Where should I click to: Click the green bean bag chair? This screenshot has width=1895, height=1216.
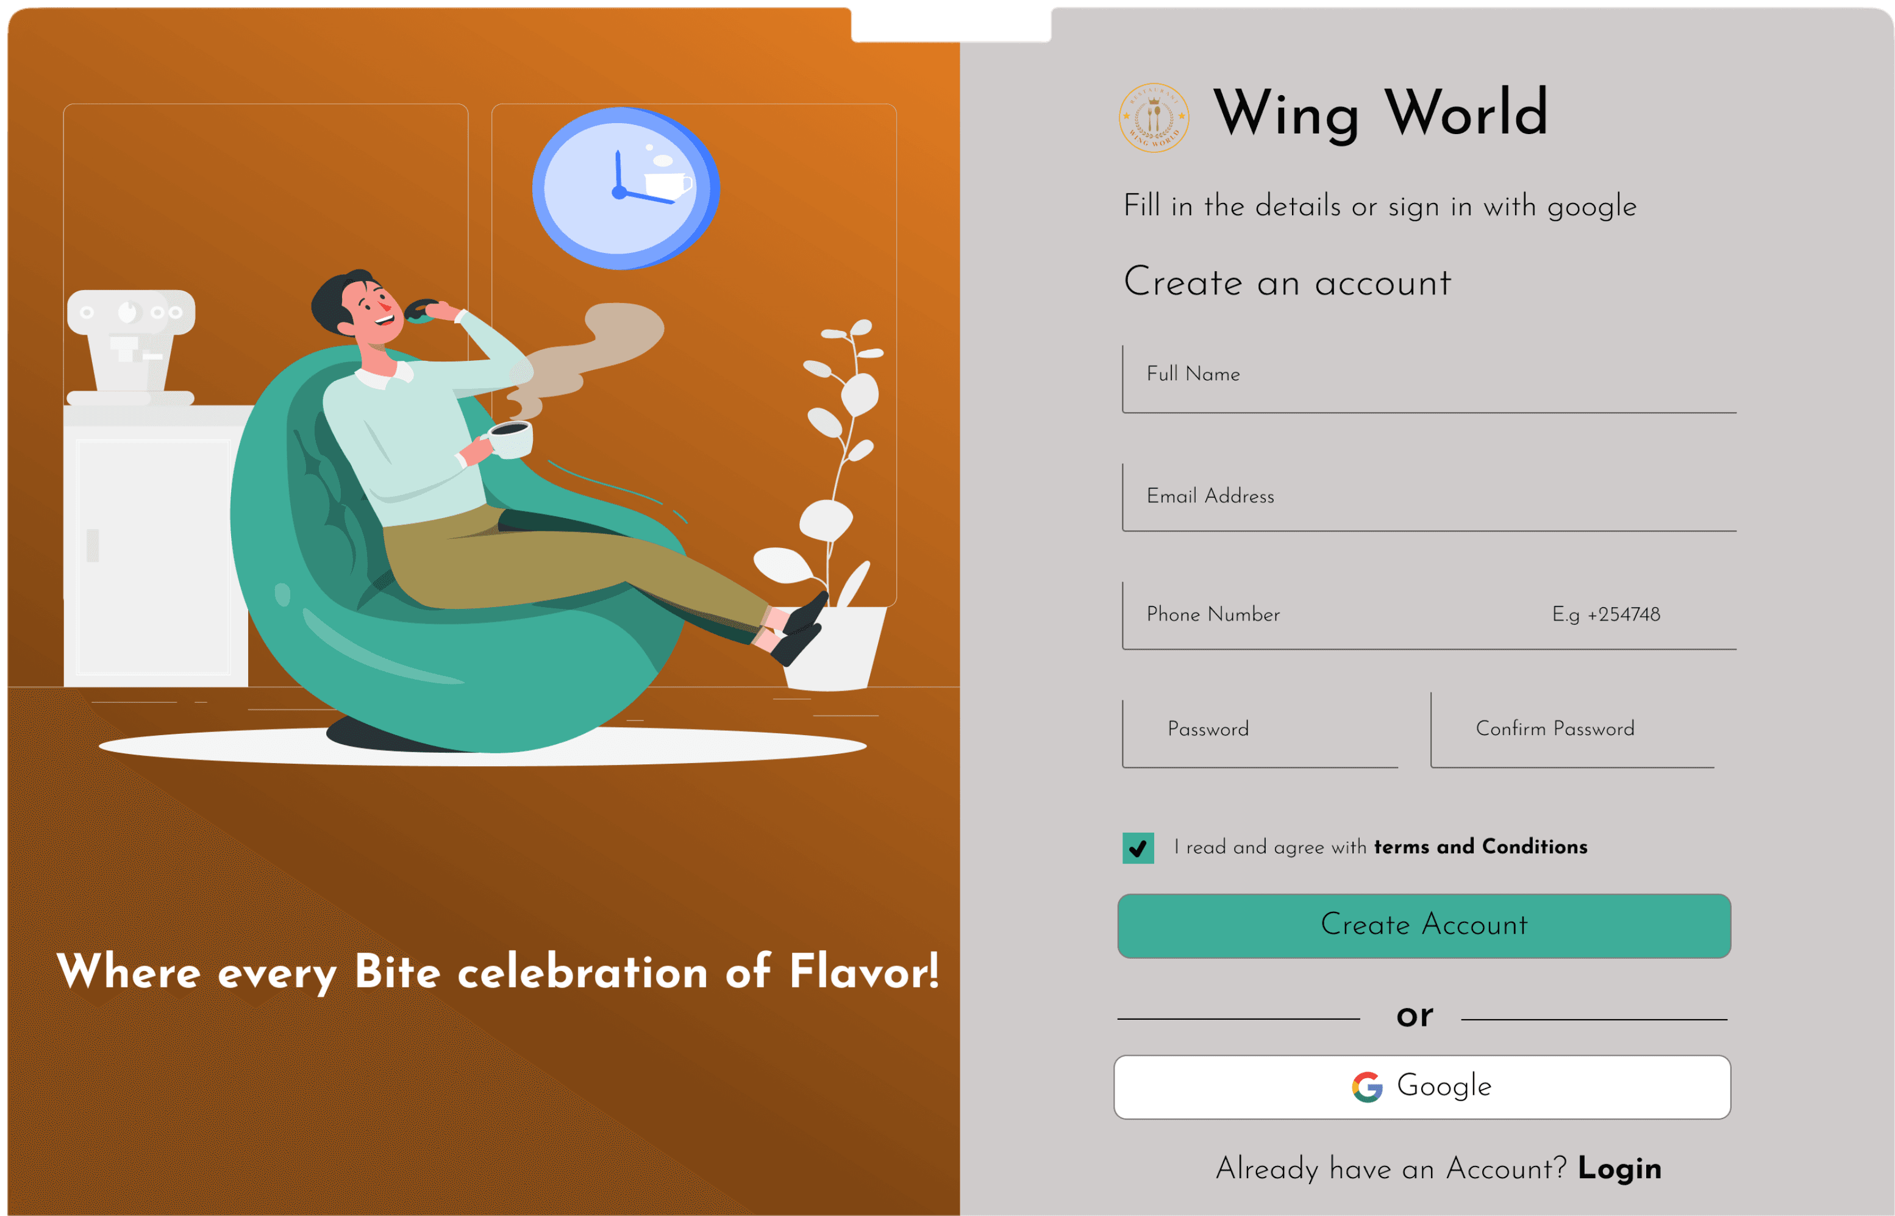coord(458,553)
